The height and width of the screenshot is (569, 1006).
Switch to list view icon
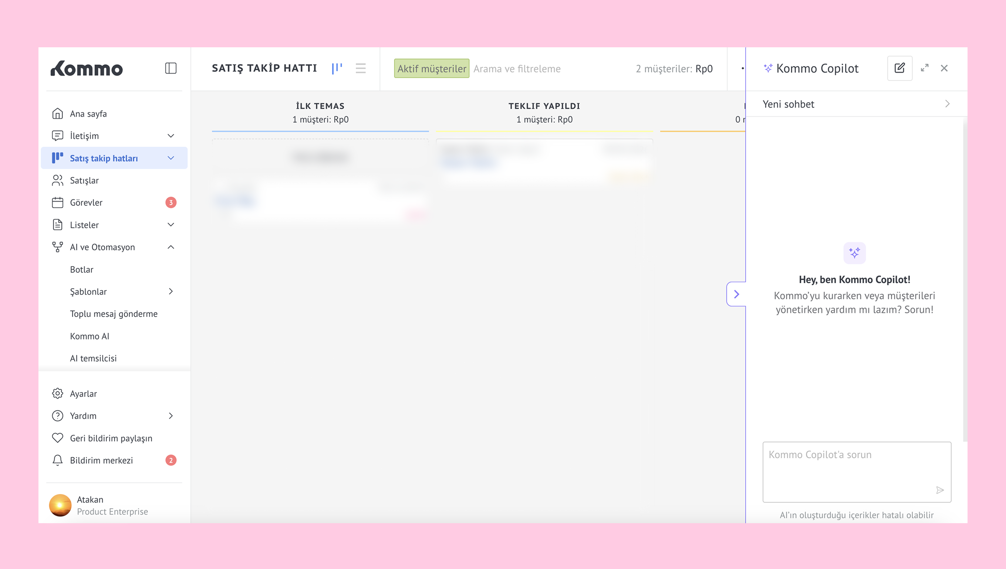click(x=360, y=68)
